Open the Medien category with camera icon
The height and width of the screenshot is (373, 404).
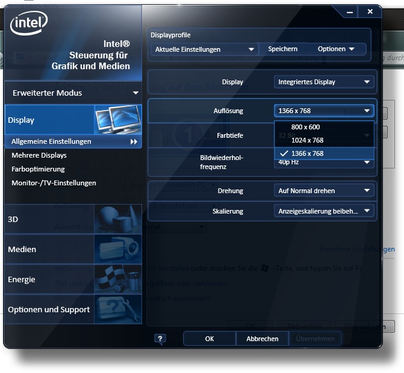[x=73, y=249]
